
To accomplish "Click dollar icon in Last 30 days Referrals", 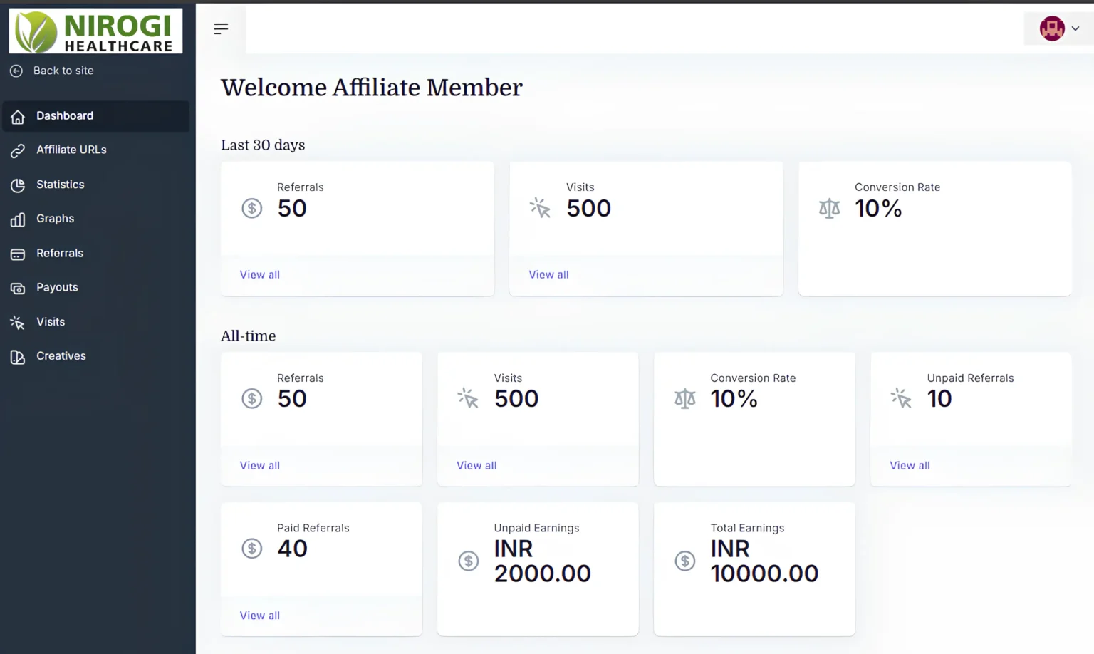I will [252, 208].
